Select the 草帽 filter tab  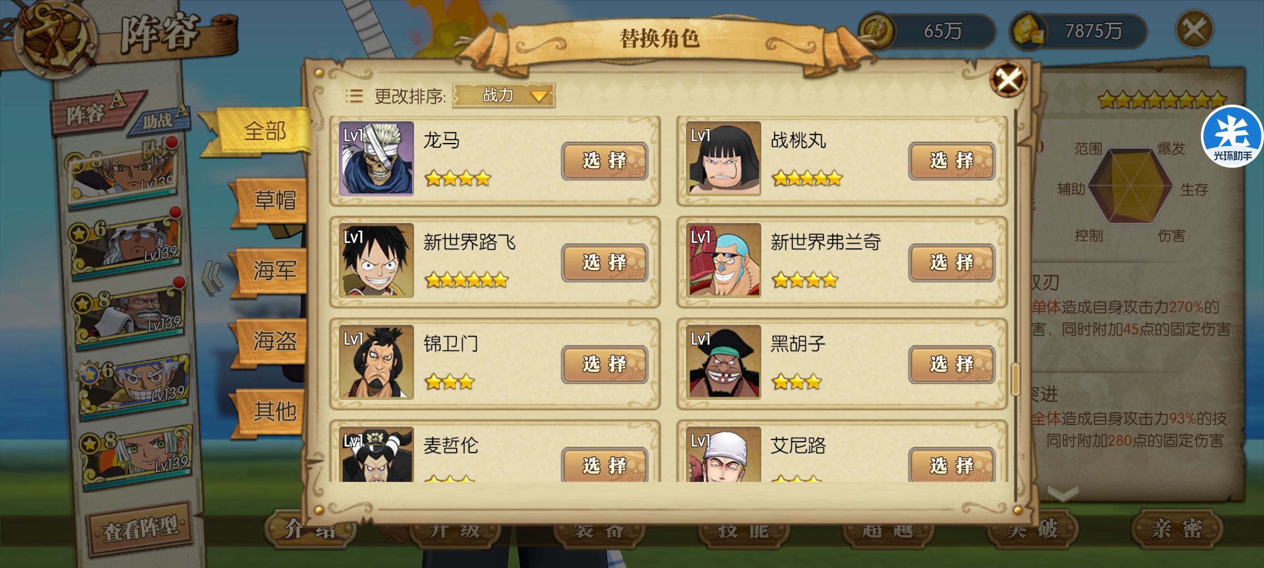click(x=272, y=201)
